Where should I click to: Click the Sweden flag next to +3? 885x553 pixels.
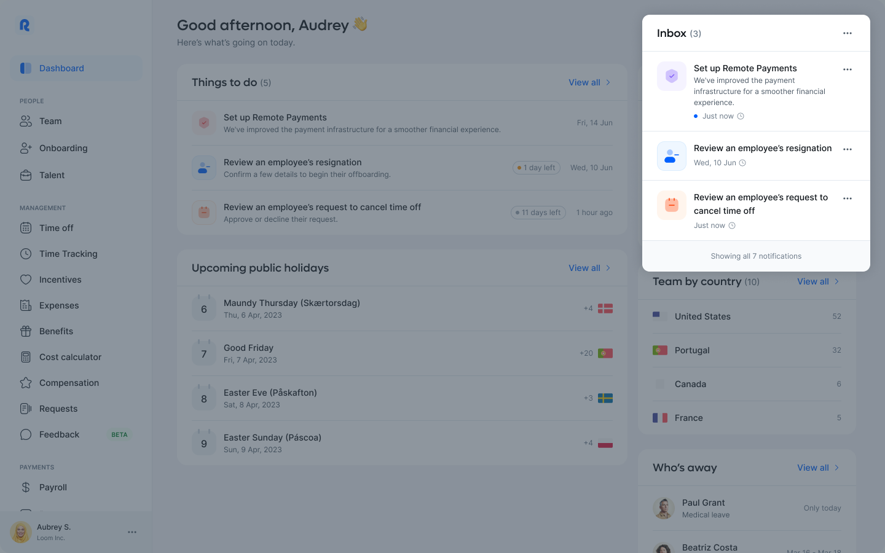click(x=605, y=398)
